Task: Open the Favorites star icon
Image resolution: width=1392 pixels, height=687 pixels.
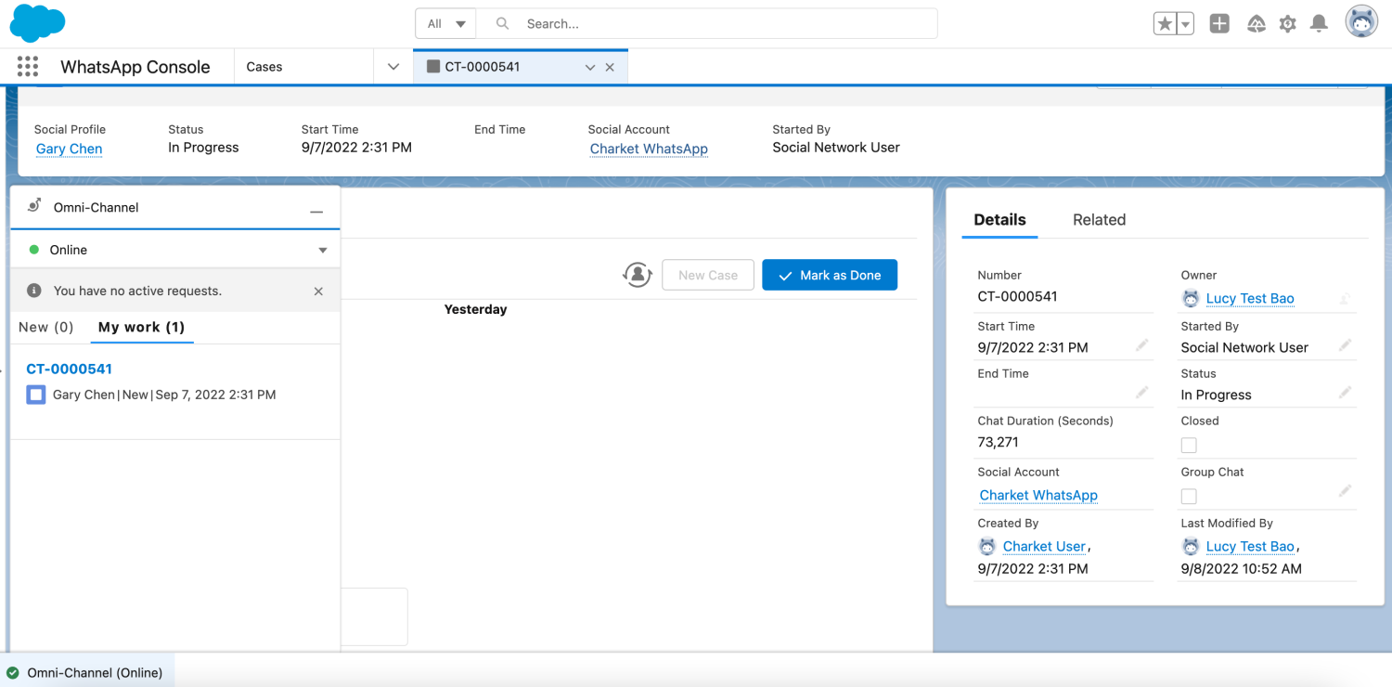Action: [1165, 24]
